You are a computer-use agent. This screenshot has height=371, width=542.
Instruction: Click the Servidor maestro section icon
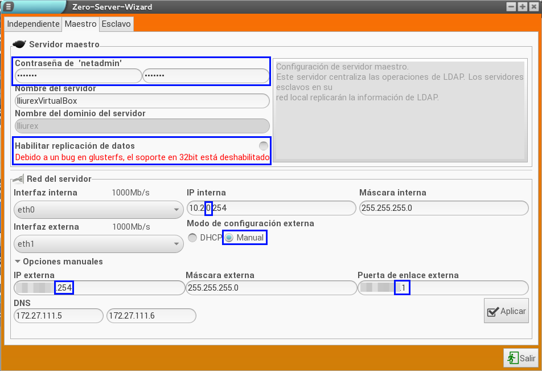coord(19,44)
